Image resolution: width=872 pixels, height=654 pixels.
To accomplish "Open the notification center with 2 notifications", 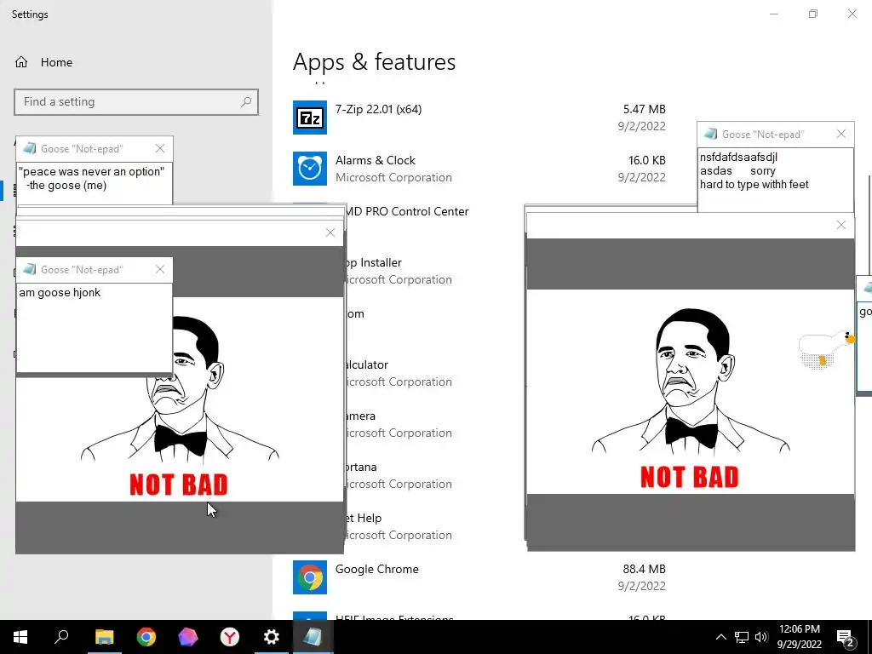I will (x=846, y=638).
